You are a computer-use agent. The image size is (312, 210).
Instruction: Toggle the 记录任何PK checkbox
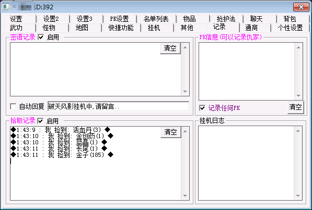coord(202,108)
